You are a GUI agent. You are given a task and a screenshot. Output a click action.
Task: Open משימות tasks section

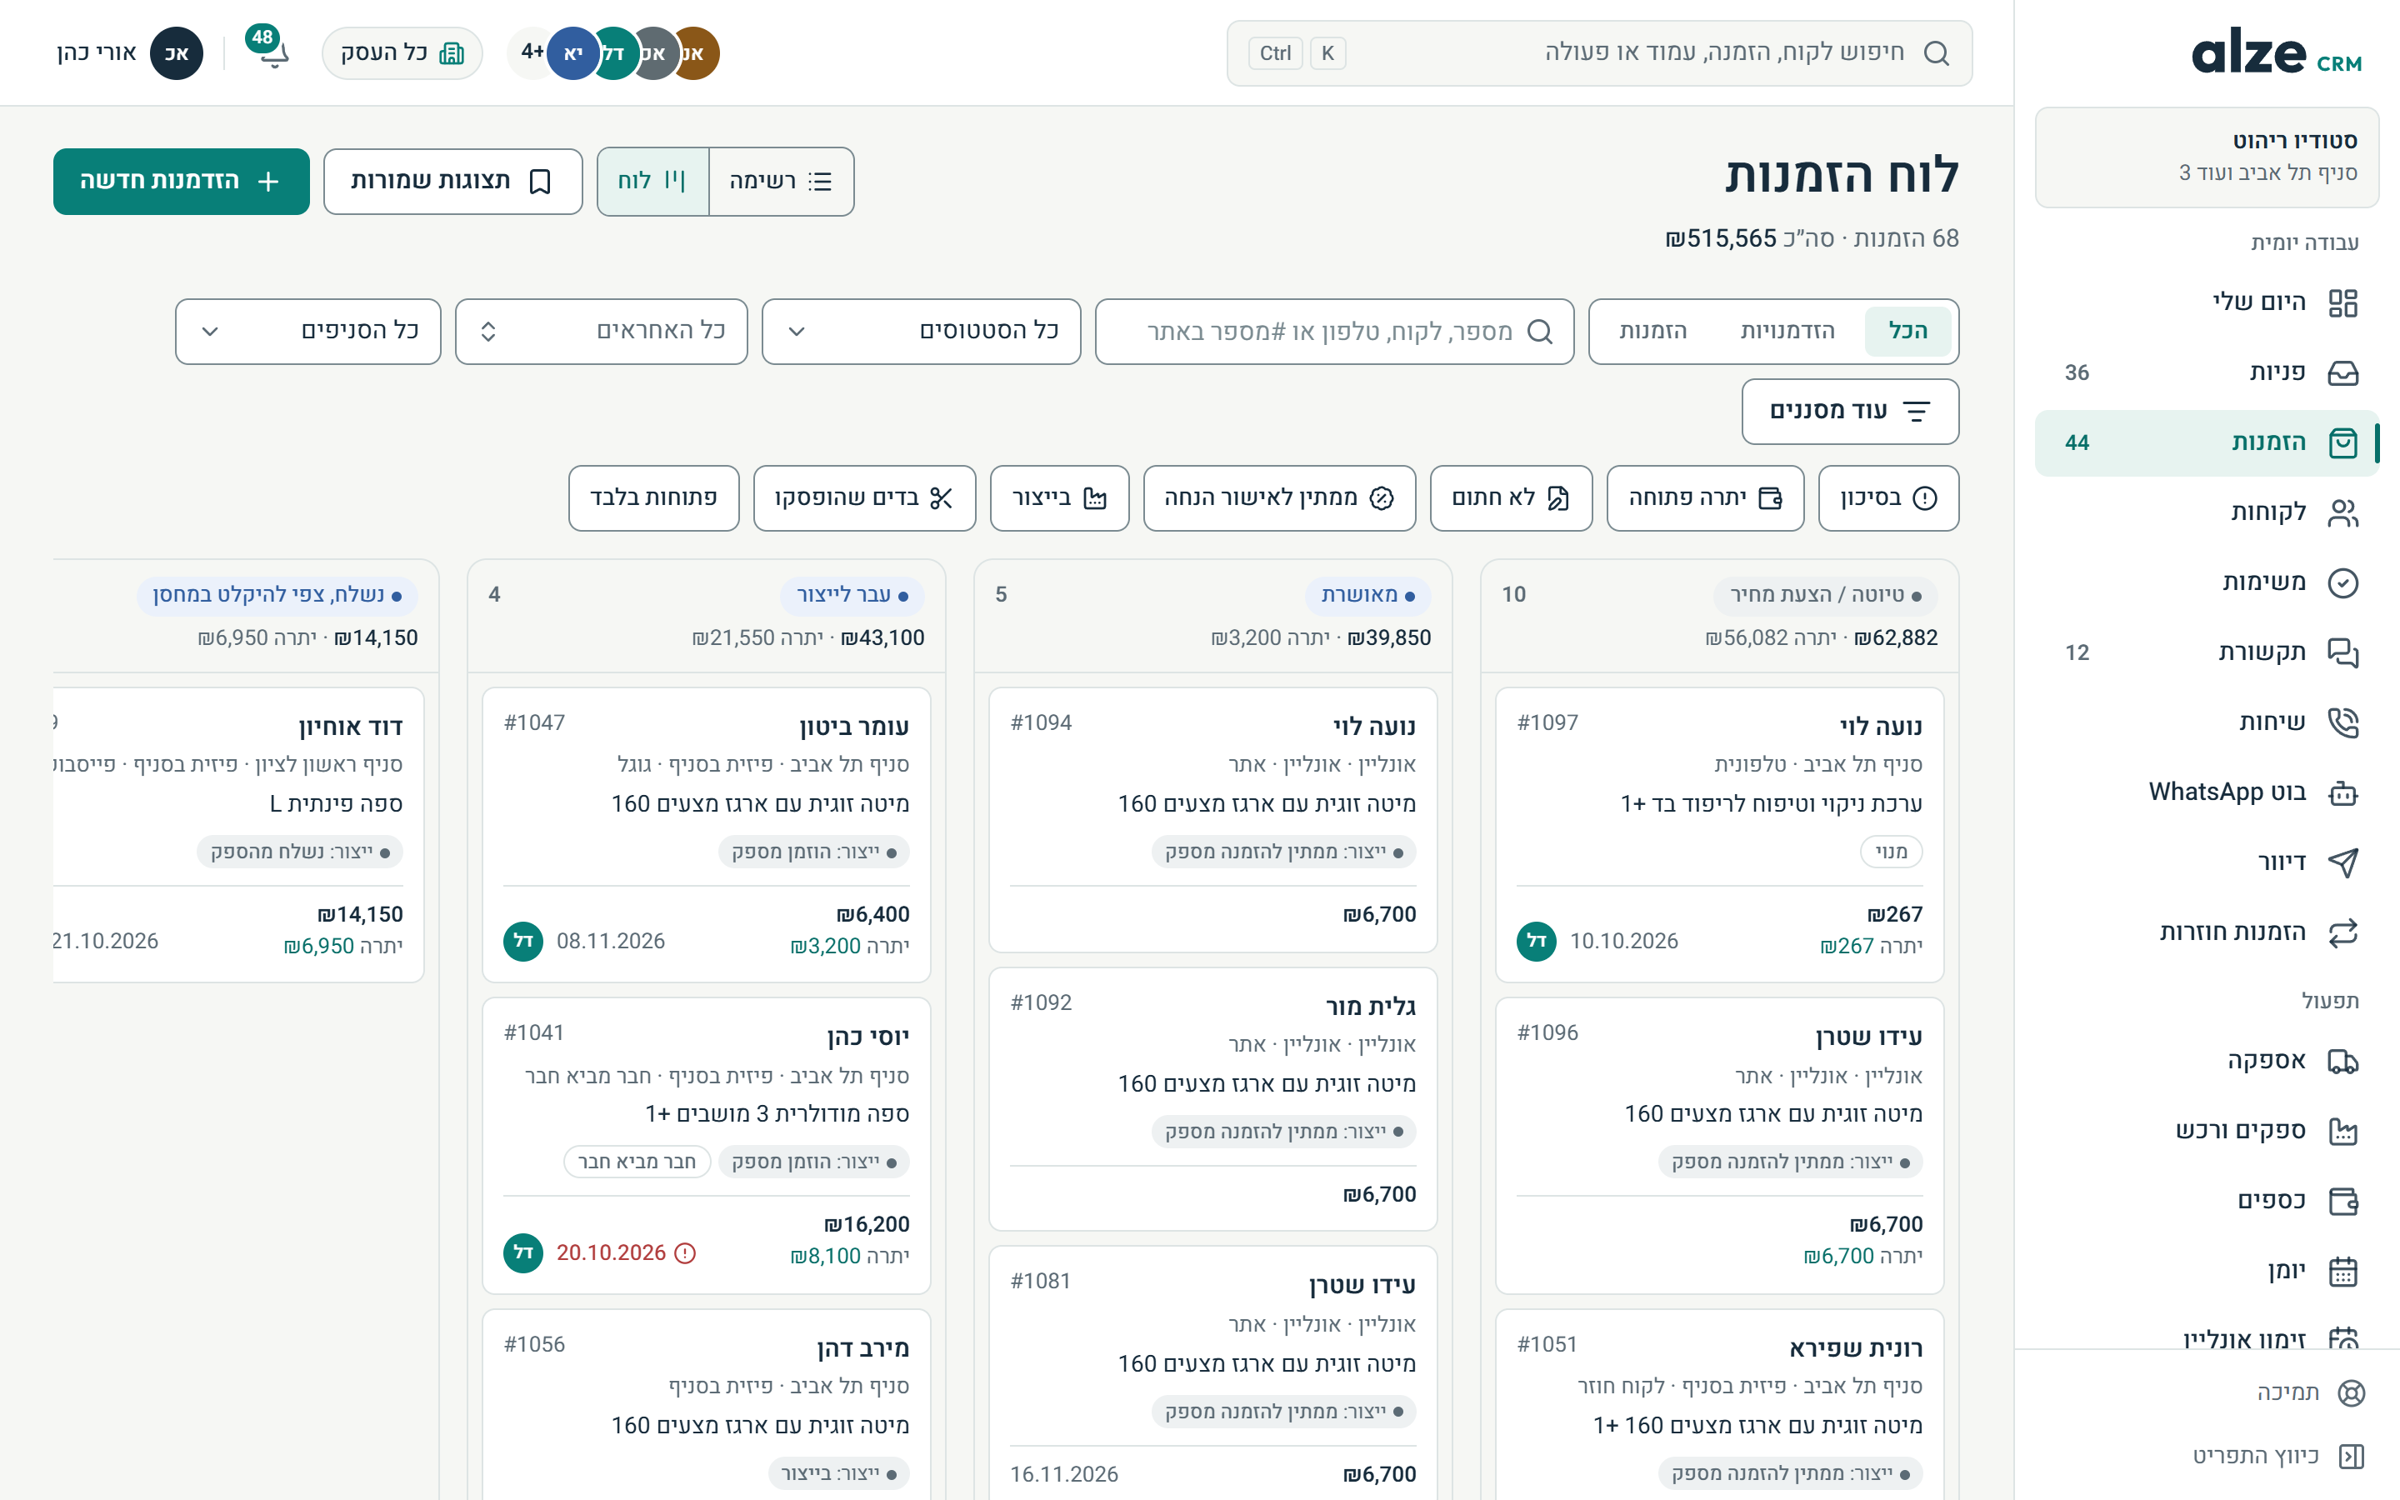coord(2206,582)
